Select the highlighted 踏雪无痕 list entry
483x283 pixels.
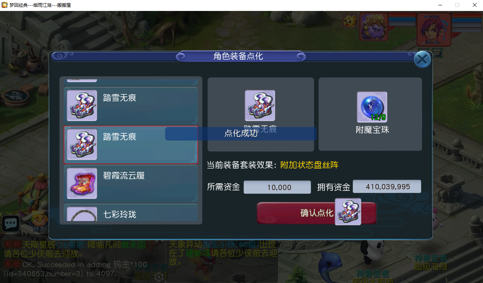(x=131, y=145)
